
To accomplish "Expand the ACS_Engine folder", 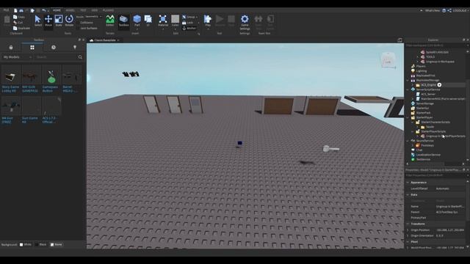I will 413,85.
